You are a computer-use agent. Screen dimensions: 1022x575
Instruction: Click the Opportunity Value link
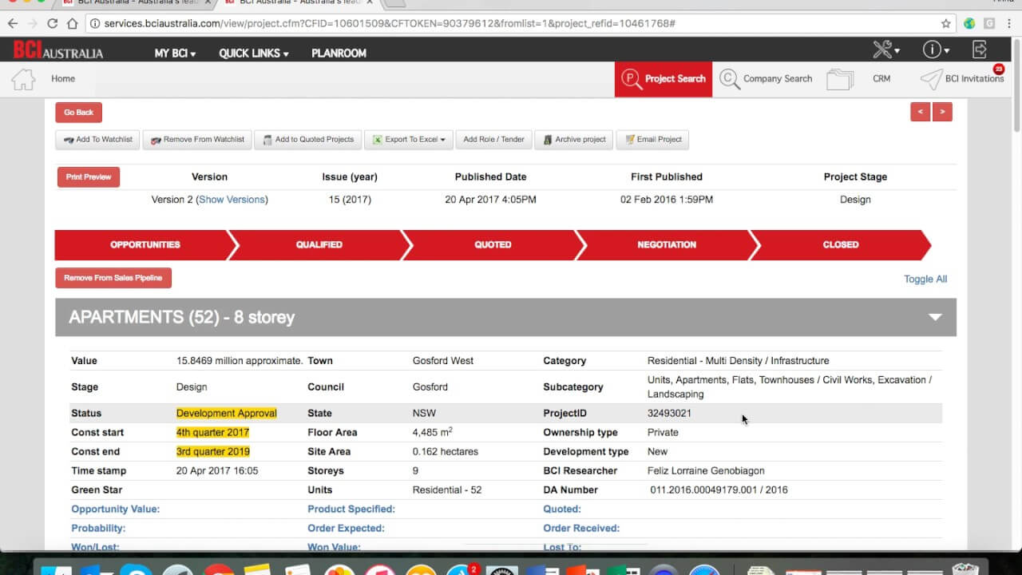coord(115,509)
